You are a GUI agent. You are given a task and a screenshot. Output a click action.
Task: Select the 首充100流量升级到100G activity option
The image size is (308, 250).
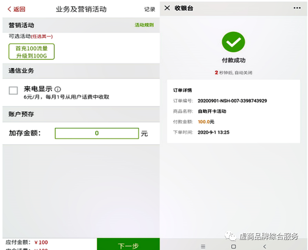click(x=32, y=52)
